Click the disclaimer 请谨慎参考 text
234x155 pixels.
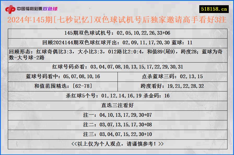tap(117, 144)
